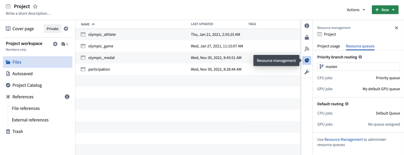The height and width of the screenshot is (155, 404).
Task: Open the info sidebar panel icon
Action: [x=307, y=26]
